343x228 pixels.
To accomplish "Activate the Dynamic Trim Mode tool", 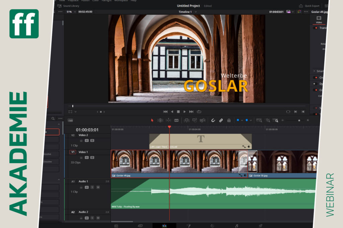I will (168, 120).
